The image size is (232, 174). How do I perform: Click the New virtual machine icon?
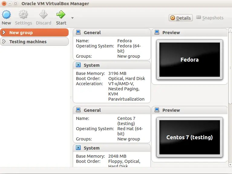(6, 14)
